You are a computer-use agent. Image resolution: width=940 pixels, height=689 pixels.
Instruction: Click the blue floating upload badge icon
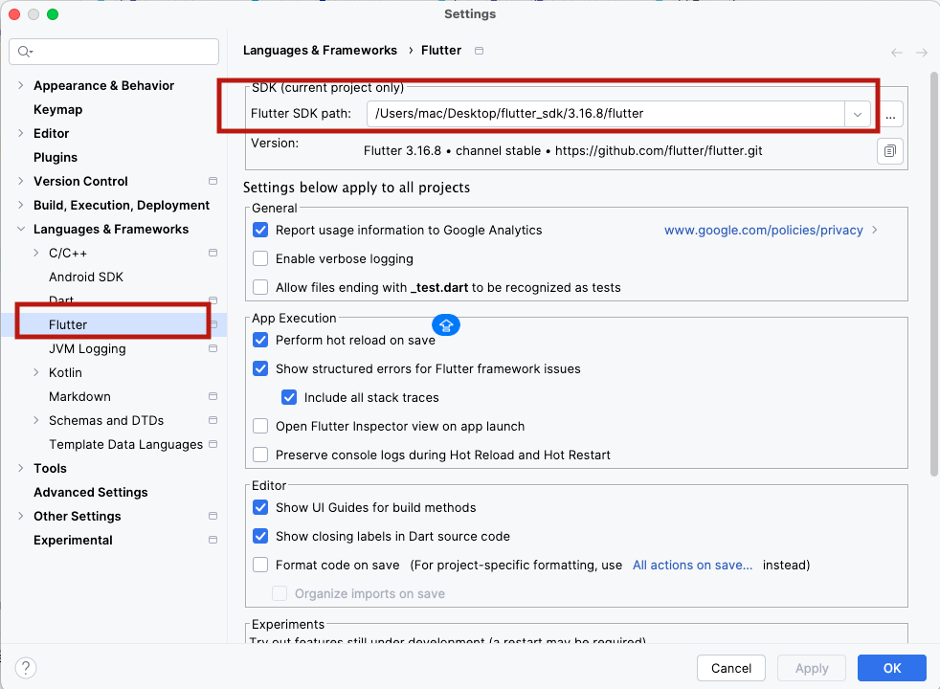point(446,324)
